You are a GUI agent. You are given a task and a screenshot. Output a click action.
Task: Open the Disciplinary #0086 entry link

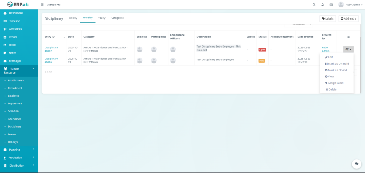click(51, 60)
